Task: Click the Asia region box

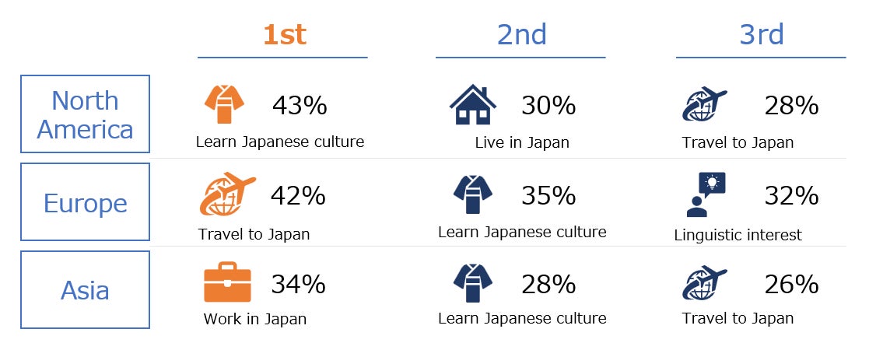Action: pos(85,291)
